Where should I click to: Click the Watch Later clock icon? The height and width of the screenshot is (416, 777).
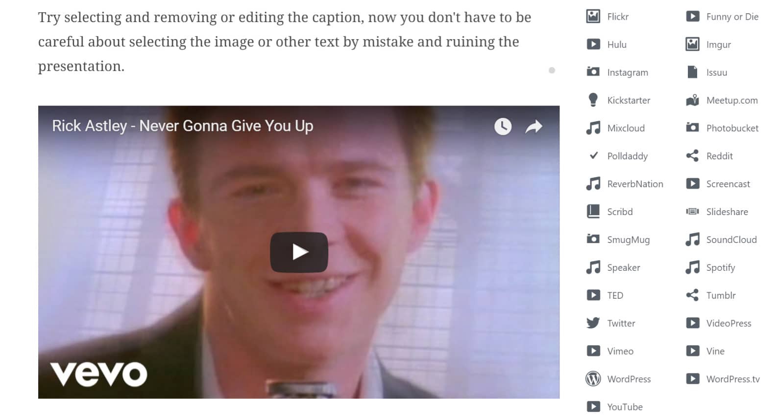click(503, 126)
